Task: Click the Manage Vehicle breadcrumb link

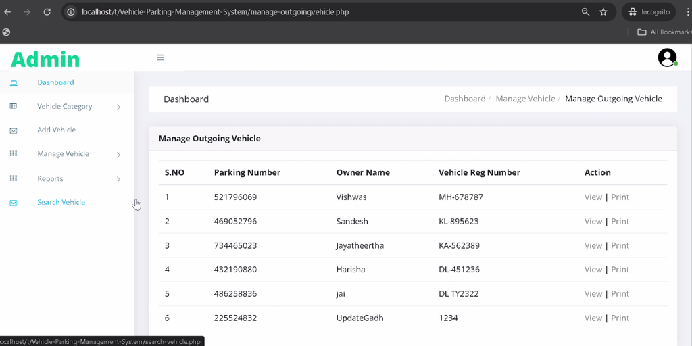Action: 525,99
